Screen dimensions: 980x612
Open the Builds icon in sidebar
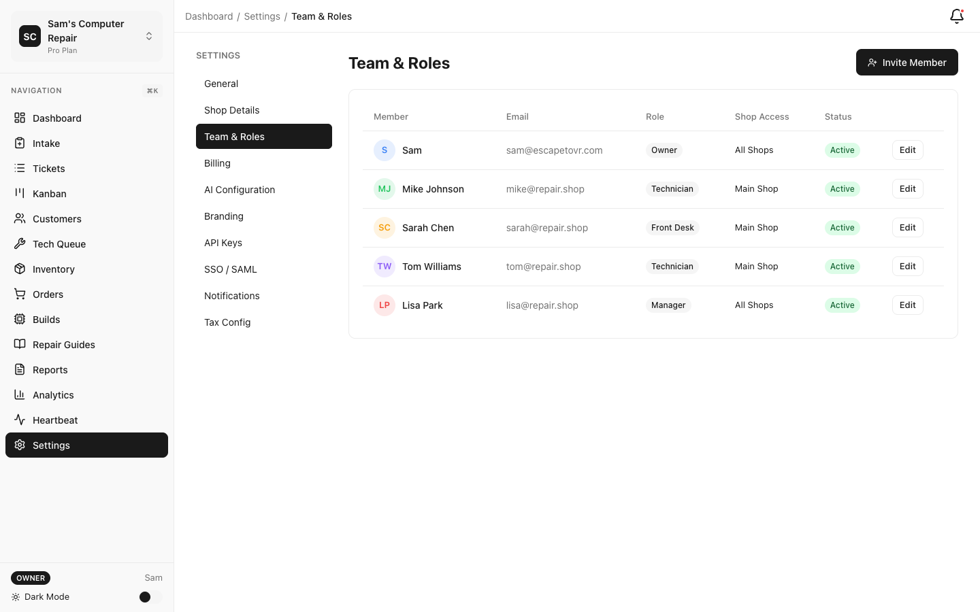[x=20, y=319]
